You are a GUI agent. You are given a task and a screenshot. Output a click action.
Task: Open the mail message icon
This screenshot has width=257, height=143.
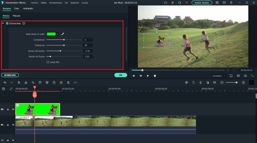(x=224, y=3)
